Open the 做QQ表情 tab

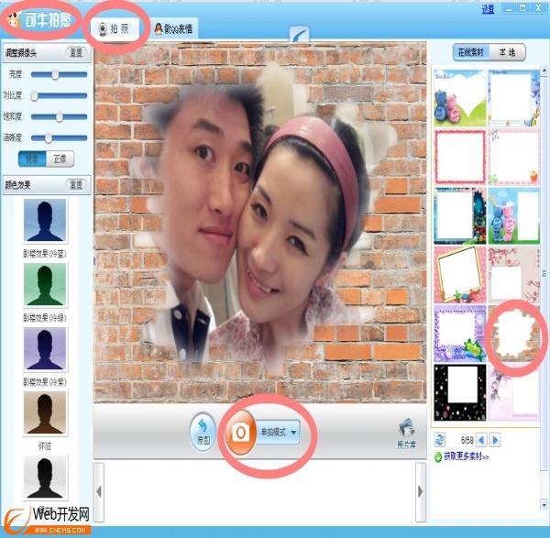(x=174, y=29)
